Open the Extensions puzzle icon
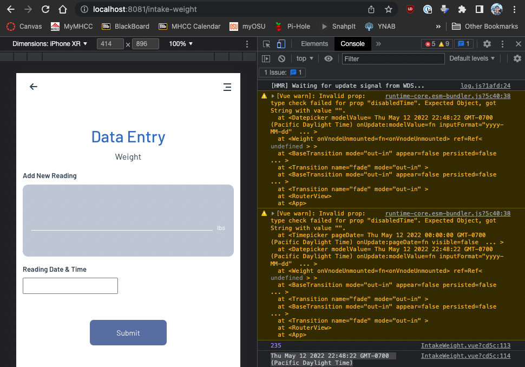The image size is (525, 367). click(462, 9)
